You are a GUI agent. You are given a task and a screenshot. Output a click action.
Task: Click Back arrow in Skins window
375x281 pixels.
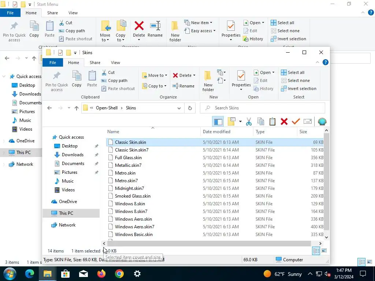(x=49, y=108)
